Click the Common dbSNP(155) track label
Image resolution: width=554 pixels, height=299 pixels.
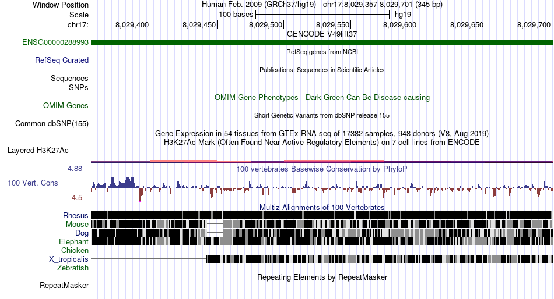click(x=51, y=124)
